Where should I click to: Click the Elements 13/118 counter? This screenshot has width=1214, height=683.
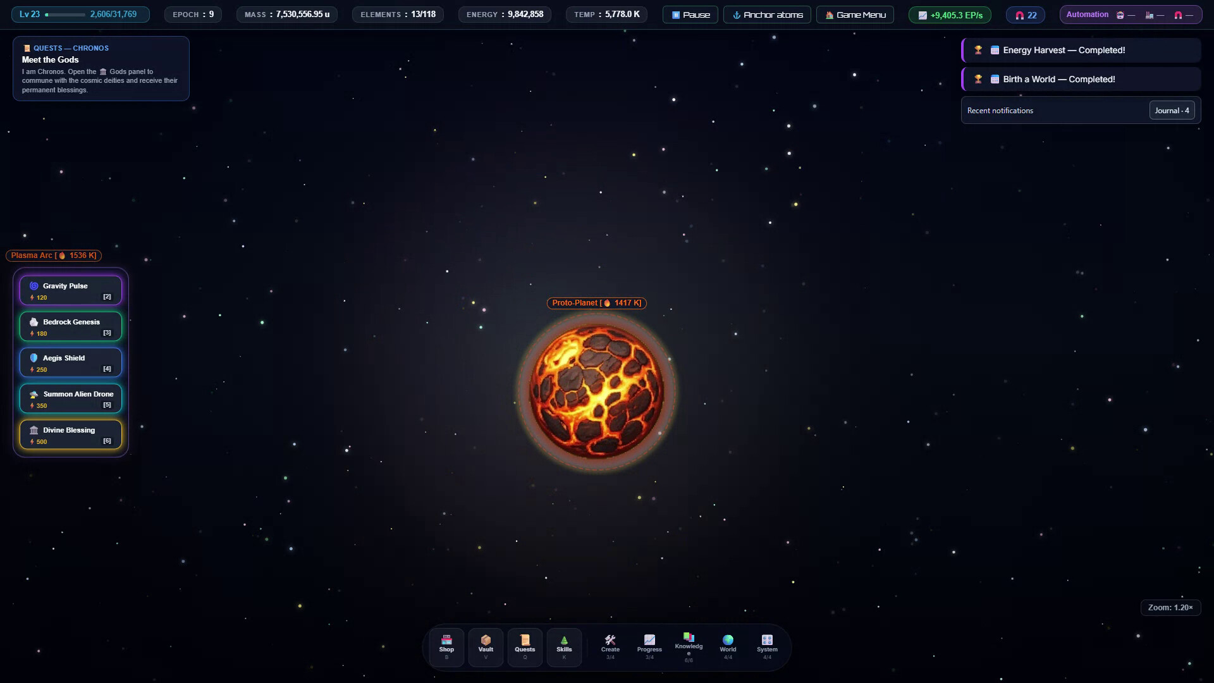pos(398,15)
